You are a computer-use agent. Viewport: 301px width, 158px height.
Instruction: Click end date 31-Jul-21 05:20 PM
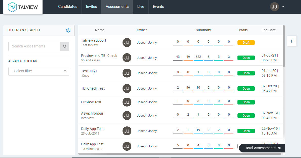pyautogui.click(x=270, y=58)
